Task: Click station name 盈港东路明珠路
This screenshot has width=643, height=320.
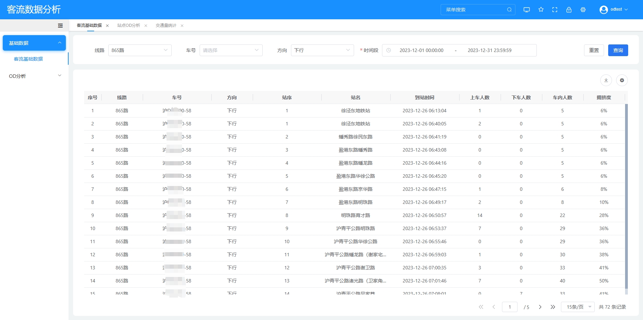Action: (x=355, y=202)
